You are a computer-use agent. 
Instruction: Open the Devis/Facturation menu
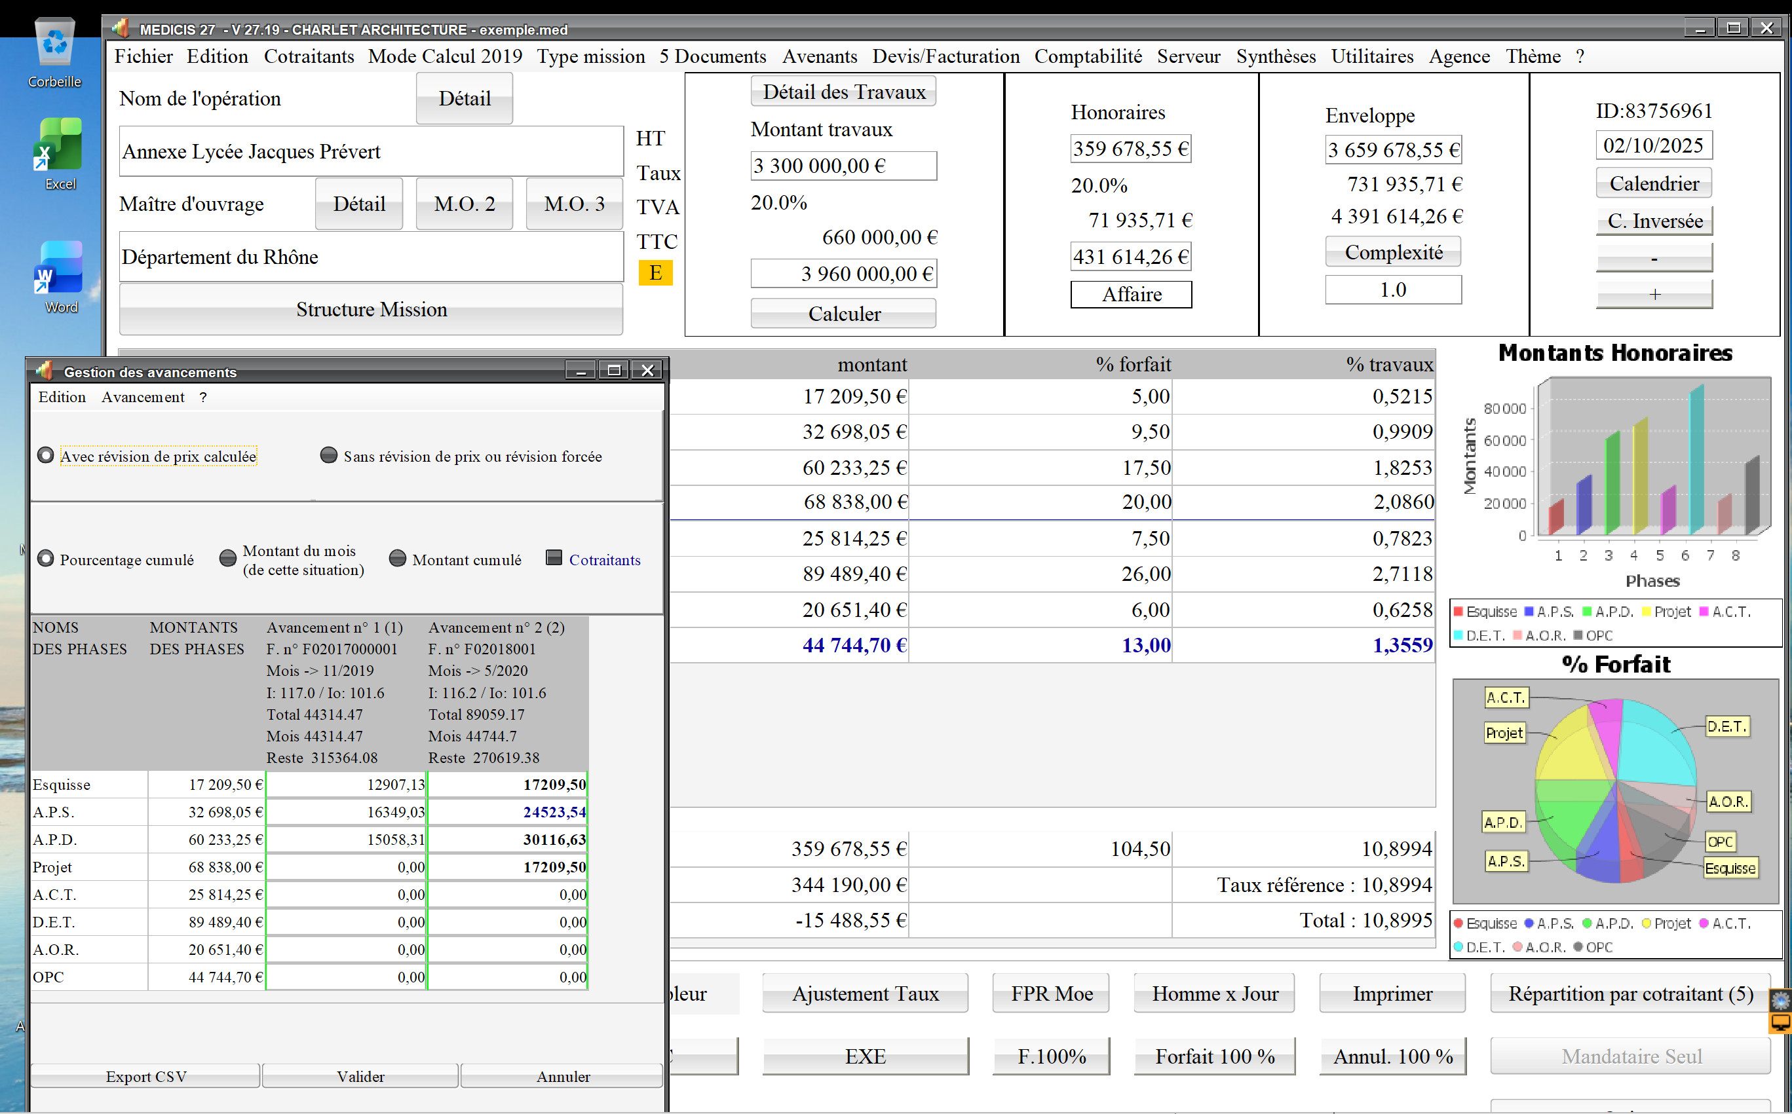(945, 57)
